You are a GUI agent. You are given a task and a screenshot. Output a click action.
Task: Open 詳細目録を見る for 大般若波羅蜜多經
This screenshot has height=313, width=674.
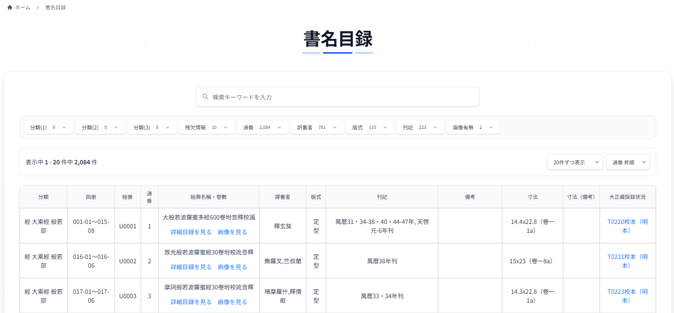click(191, 232)
